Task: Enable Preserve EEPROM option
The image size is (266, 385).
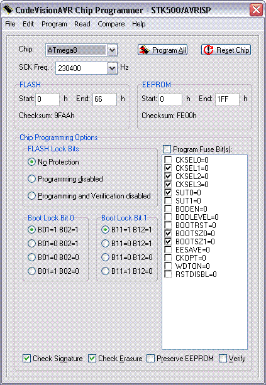Action: point(150,358)
